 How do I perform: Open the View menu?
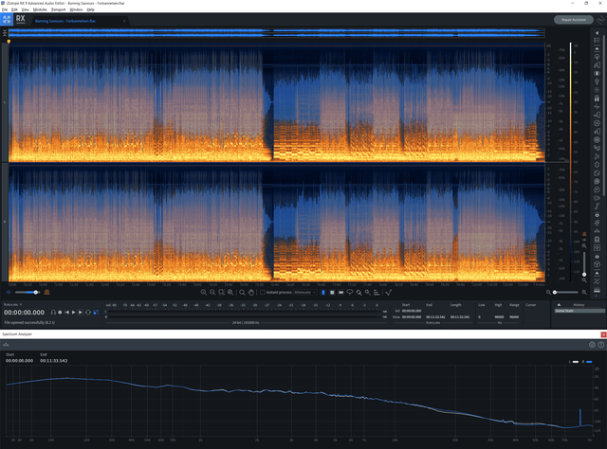tap(26, 9)
